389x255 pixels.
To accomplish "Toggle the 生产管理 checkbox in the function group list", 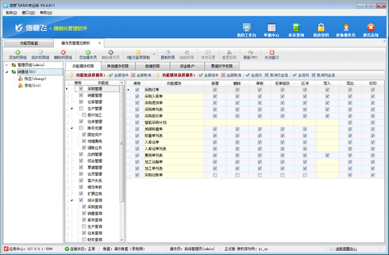I will pos(81,108).
